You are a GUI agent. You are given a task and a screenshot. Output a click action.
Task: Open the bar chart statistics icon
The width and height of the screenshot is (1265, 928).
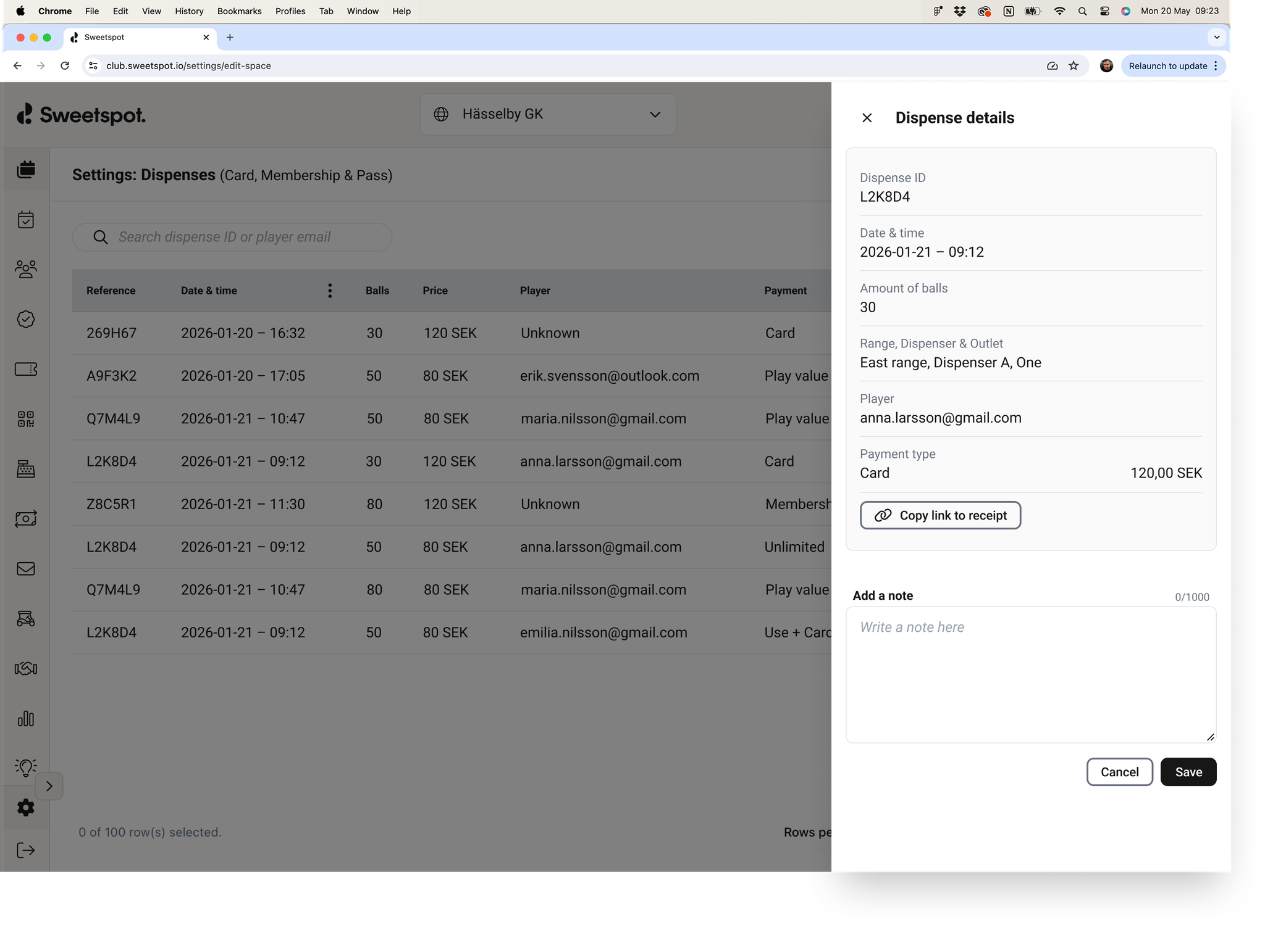pyautogui.click(x=26, y=718)
